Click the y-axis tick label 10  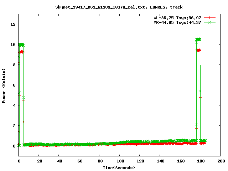point(13,45)
